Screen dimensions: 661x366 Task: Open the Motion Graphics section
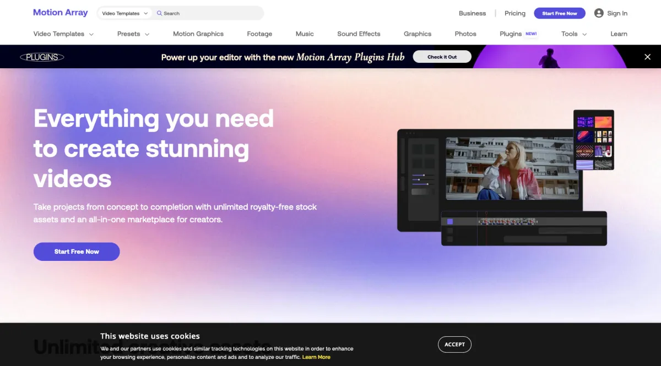point(198,34)
